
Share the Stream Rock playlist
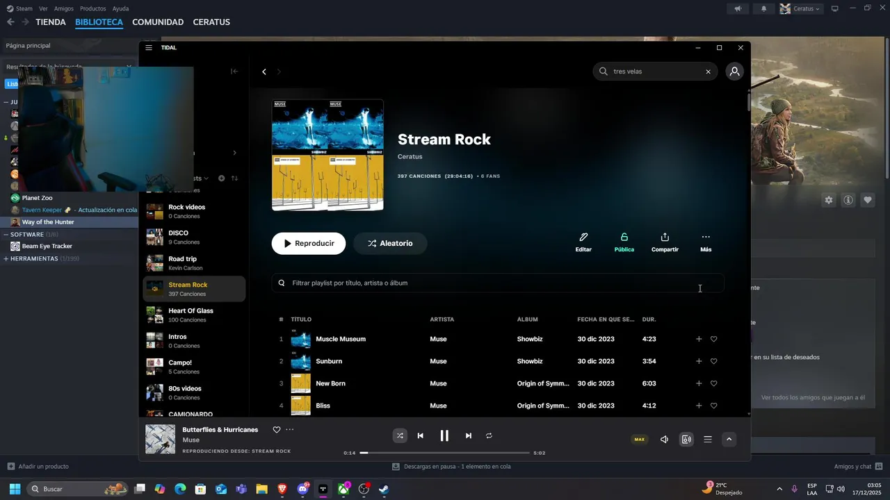(665, 242)
